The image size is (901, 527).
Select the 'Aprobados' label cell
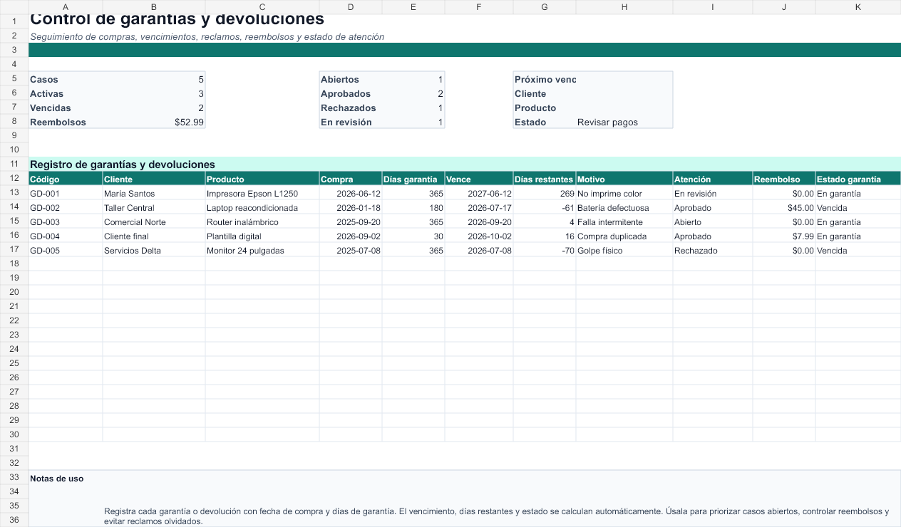pos(351,93)
